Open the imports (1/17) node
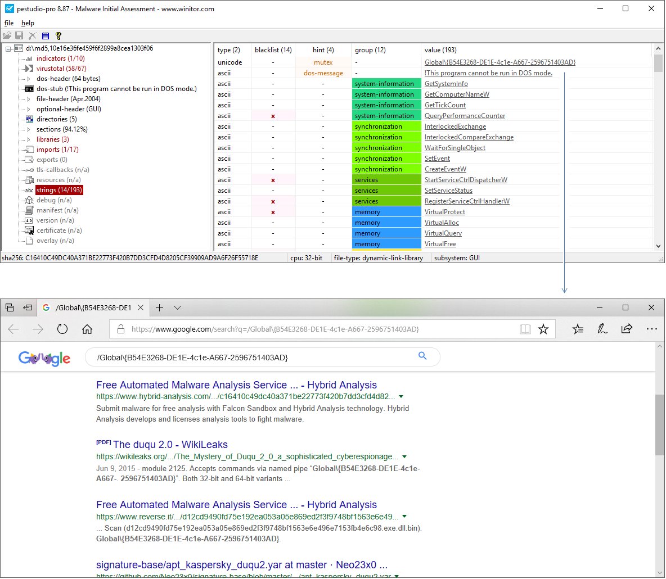666x579 pixels. tap(57, 150)
